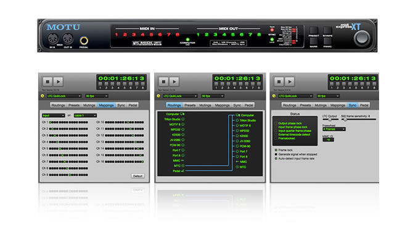Select the Sync tab in Mappings window

click(121, 105)
